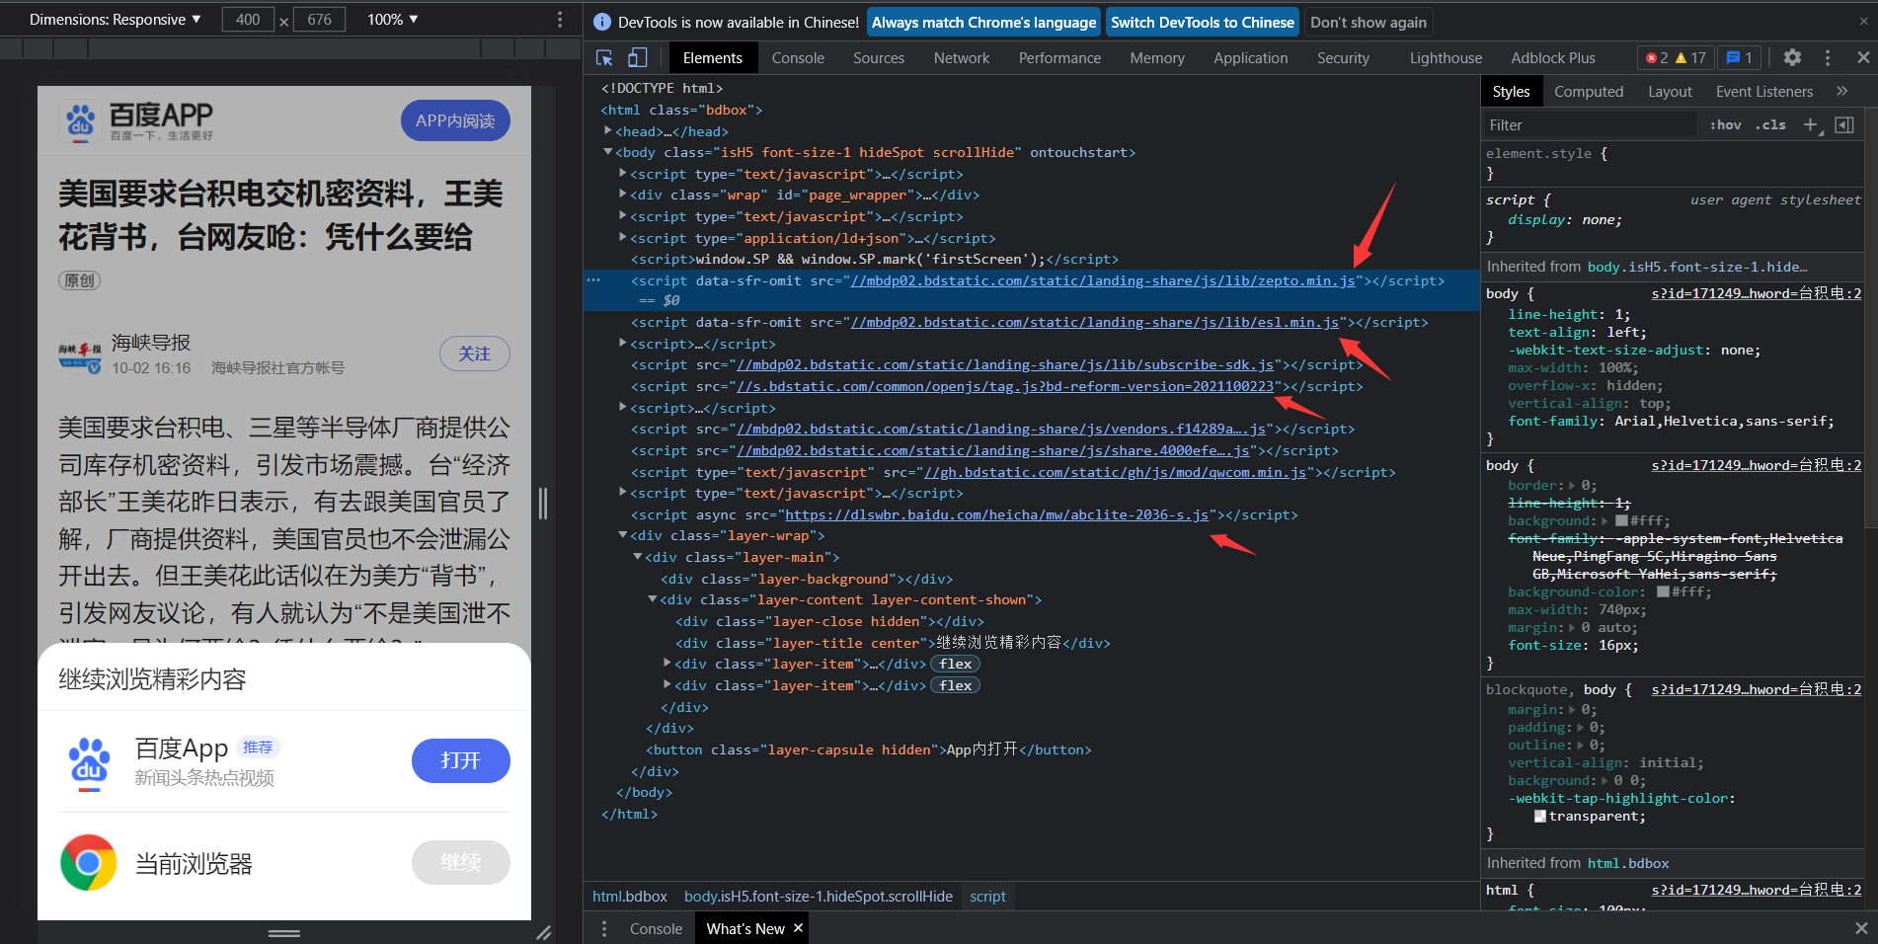Viewport: 1878px width, 944px height.
Task: Click the errors and warnings counter
Action: coord(1676,58)
